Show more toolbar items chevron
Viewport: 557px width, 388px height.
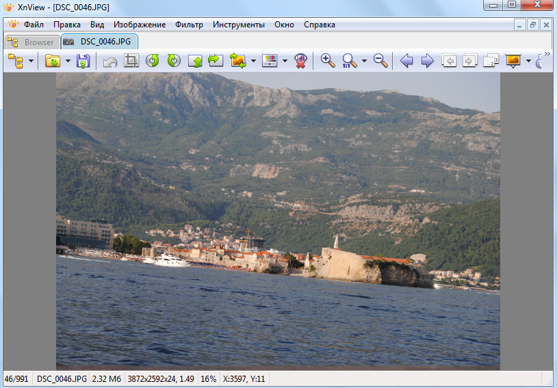547,54
